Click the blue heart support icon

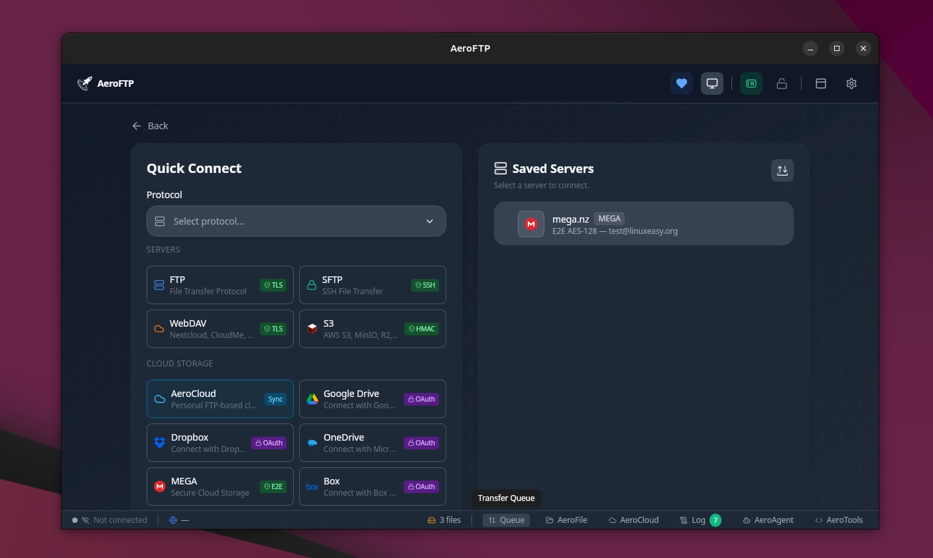tap(681, 84)
